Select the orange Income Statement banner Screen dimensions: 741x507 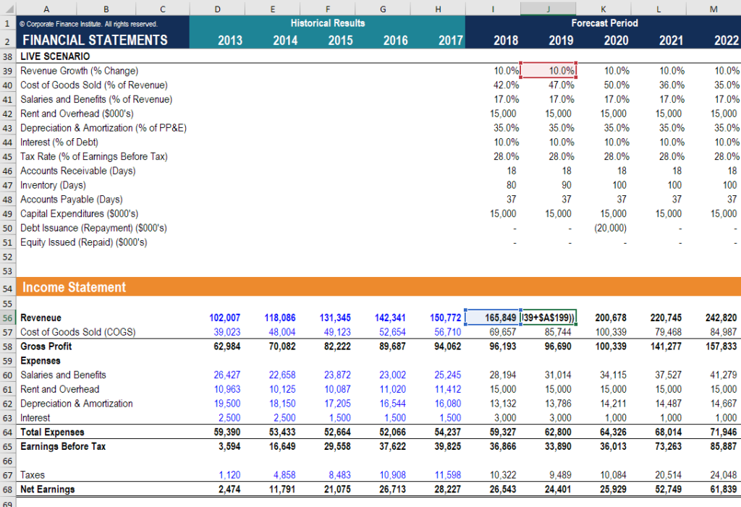(72, 286)
